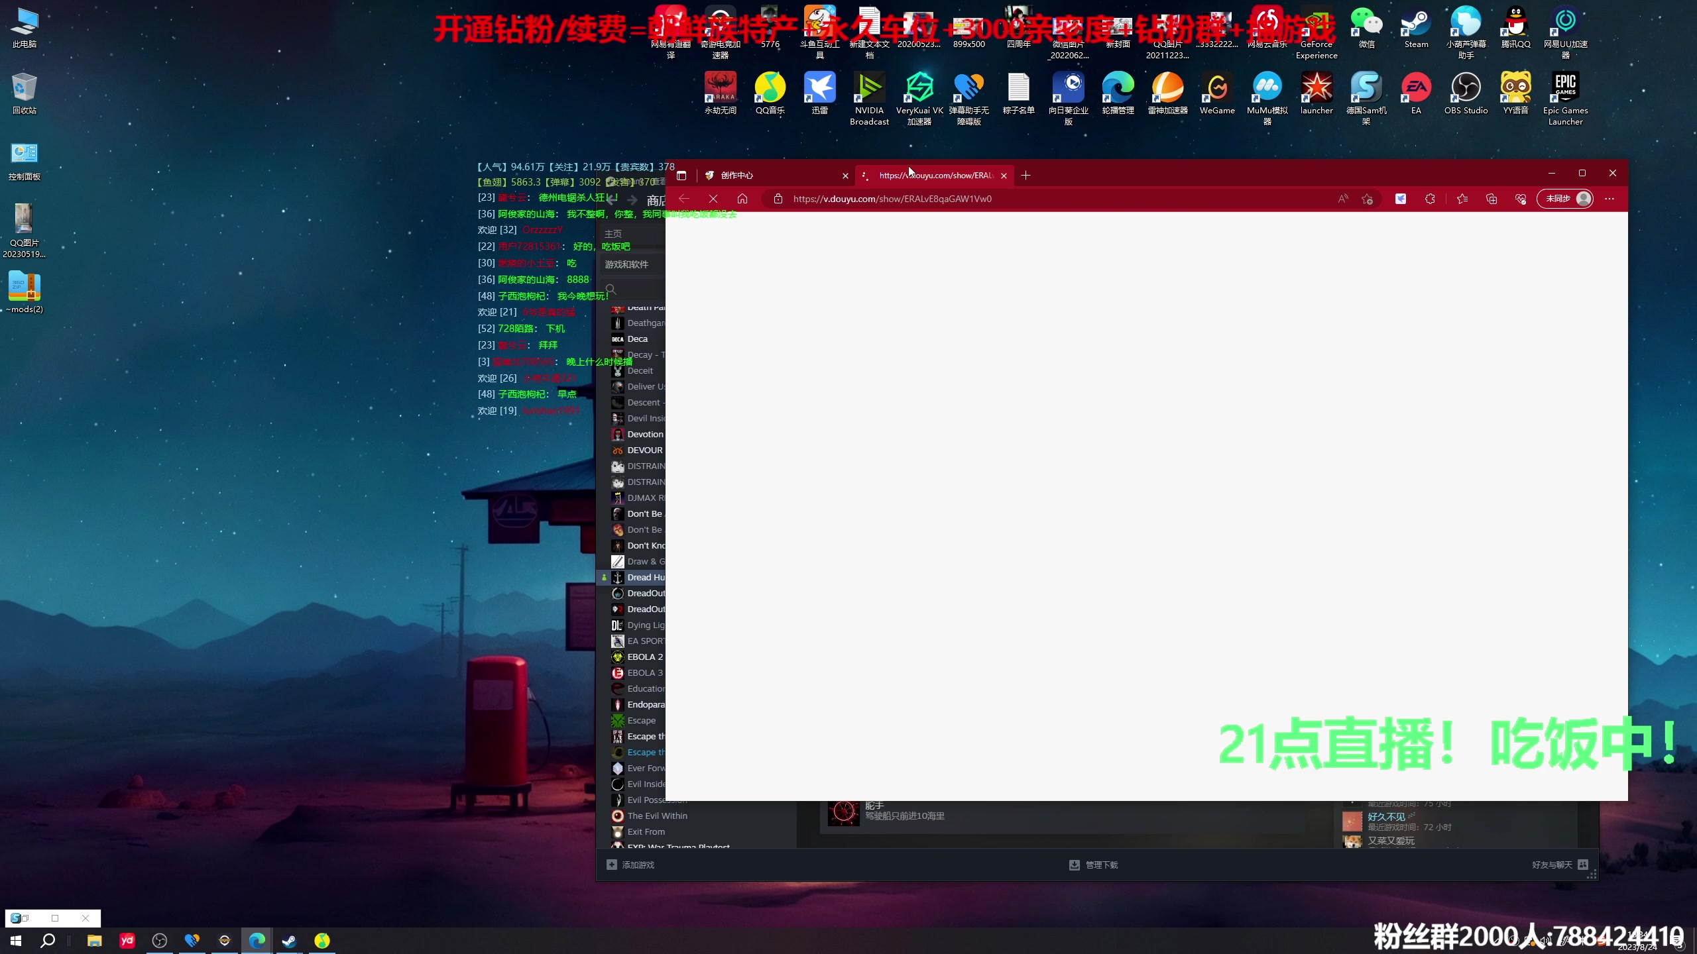
Task: Select 主页 in the Steam sidebar
Action: [x=612, y=233]
